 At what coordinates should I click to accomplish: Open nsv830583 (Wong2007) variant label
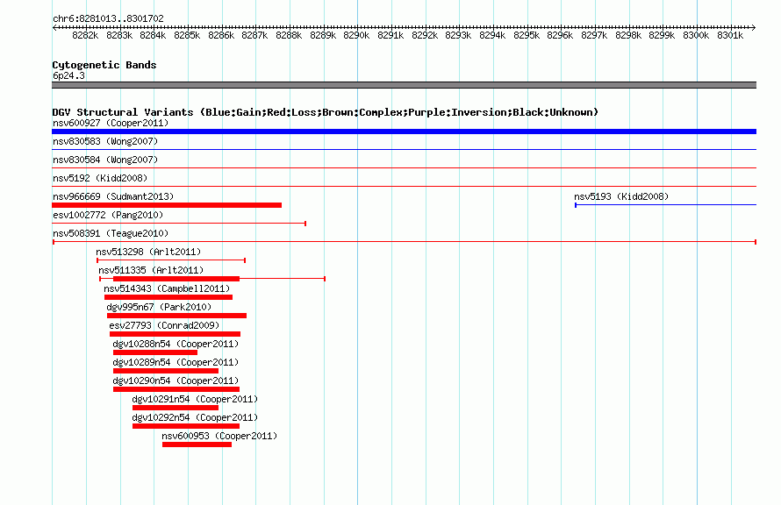click(105, 141)
